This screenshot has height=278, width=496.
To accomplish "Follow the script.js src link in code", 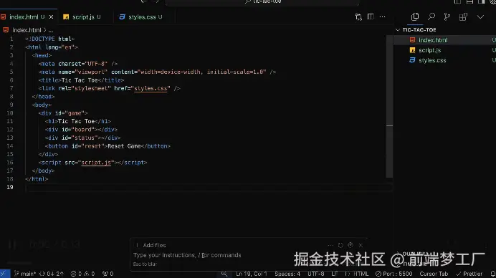I will tap(96, 163).
